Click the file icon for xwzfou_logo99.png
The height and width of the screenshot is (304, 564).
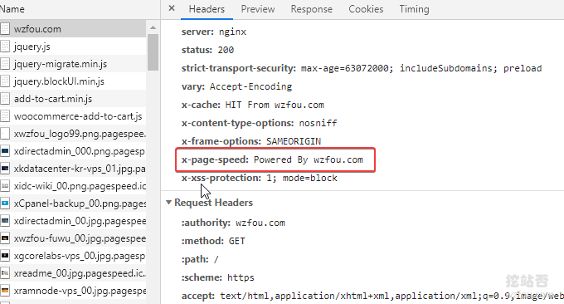[5, 134]
